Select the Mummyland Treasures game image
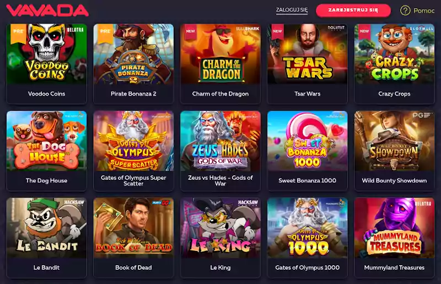Screen dimensions: 441x284 point(394,228)
